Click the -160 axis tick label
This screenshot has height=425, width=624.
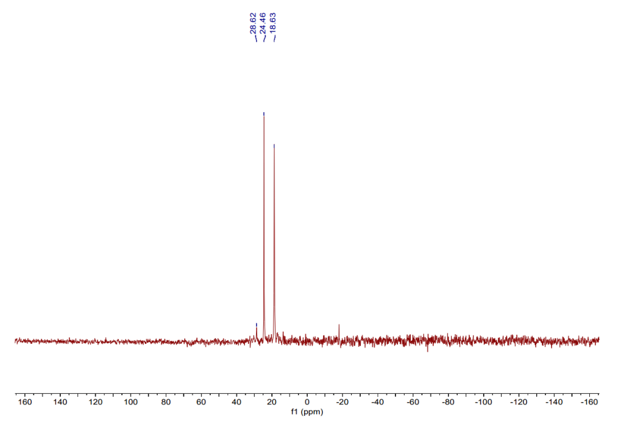(589, 402)
